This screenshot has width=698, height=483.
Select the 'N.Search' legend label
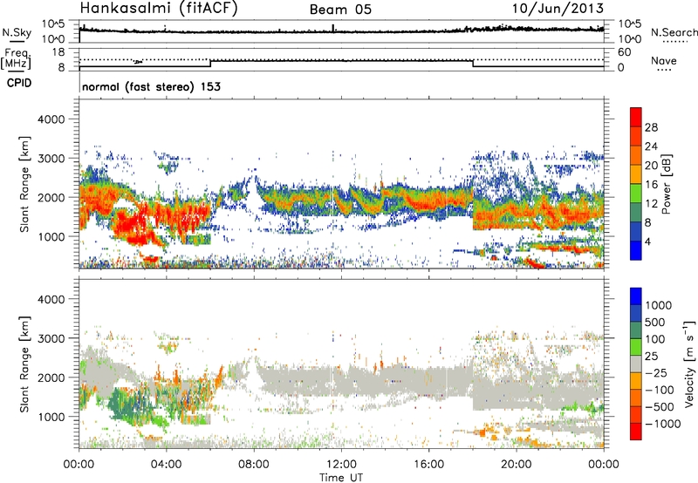click(x=674, y=32)
